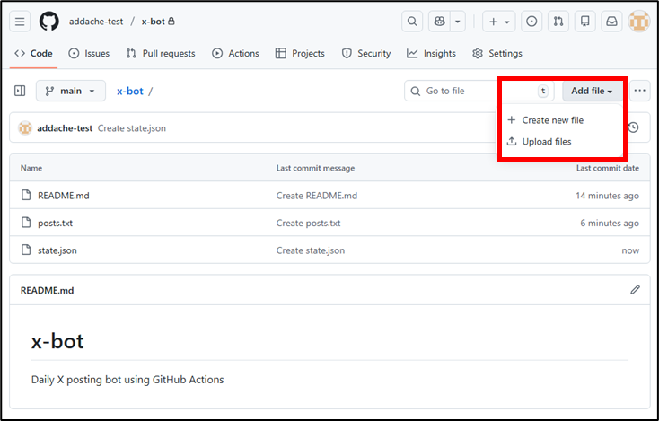Open the search magnifier button
This screenshot has height=421, width=659.
pos(412,21)
